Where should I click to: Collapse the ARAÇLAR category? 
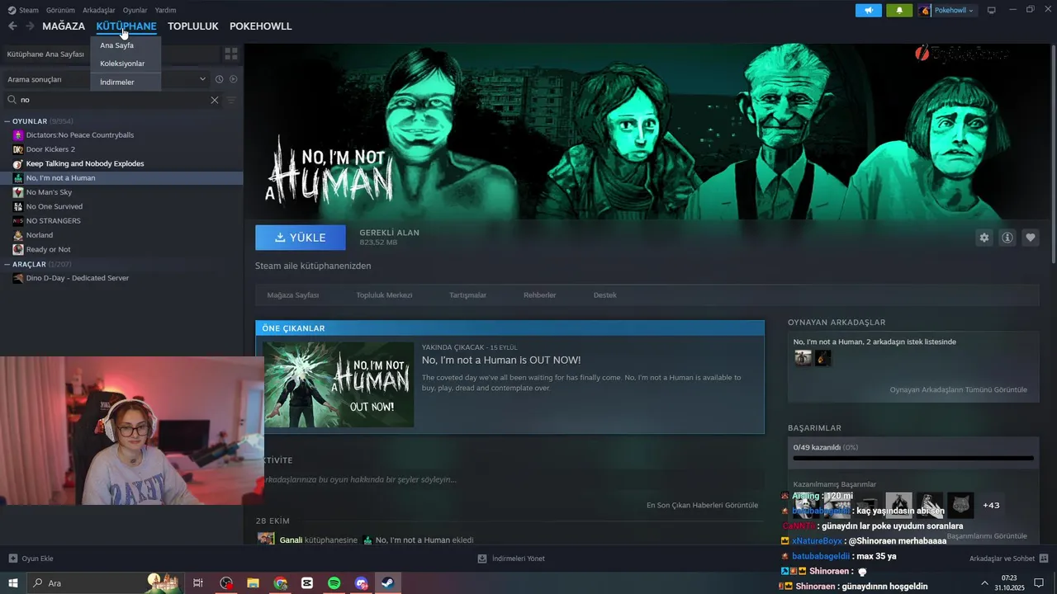7,264
